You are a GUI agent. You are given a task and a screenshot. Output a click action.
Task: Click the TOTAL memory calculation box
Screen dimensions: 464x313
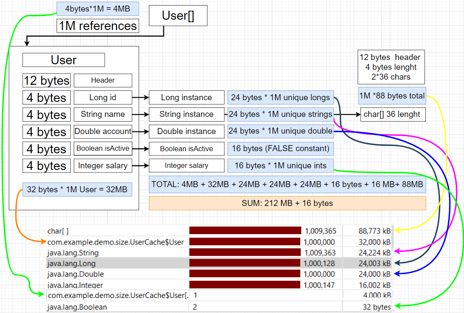click(x=287, y=185)
